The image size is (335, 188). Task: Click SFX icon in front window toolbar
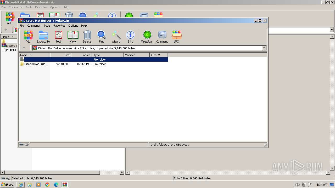(177, 37)
